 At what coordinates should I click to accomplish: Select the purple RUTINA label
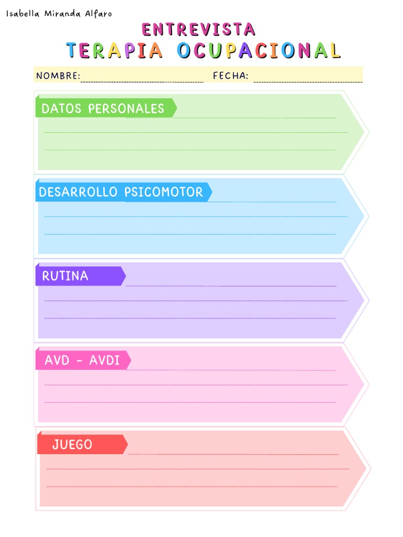click(66, 276)
